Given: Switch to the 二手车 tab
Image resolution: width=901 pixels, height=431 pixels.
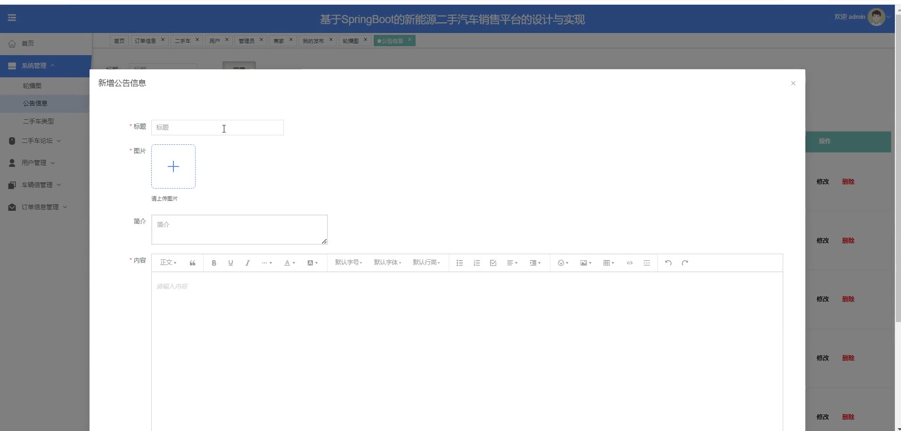Looking at the screenshot, I should pyautogui.click(x=182, y=41).
